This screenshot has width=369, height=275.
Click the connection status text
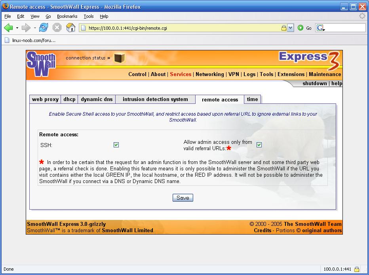pyautogui.click(x=88, y=58)
